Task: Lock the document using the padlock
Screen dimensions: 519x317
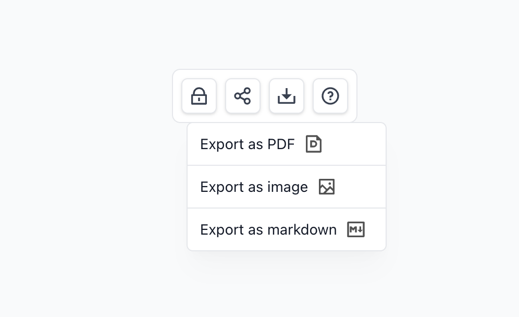Action: [x=199, y=96]
